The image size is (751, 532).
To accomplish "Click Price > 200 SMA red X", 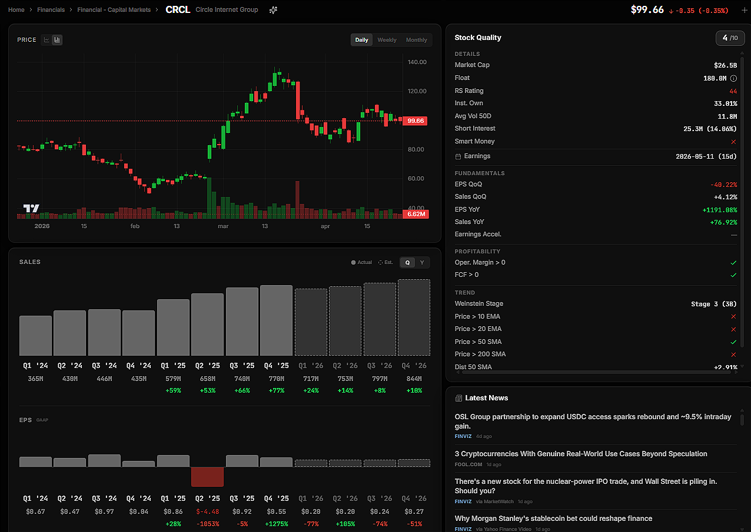I will pyautogui.click(x=733, y=354).
